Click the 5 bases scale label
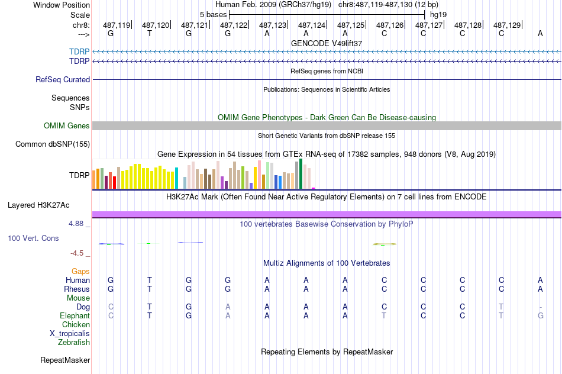 (x=213, y=15)
